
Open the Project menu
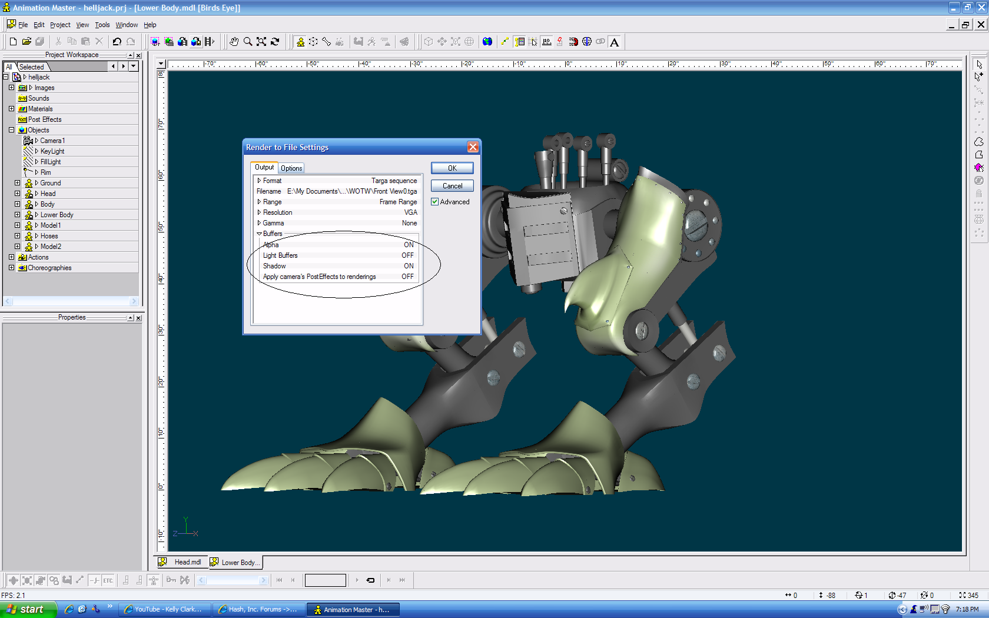click(x=60, y=25)
